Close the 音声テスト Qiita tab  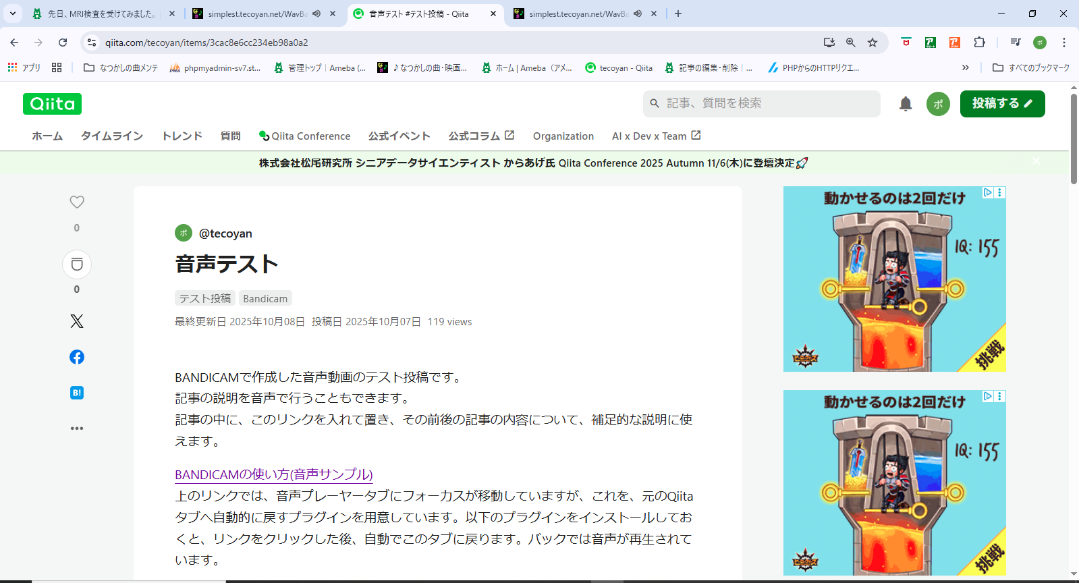(493, 13)
